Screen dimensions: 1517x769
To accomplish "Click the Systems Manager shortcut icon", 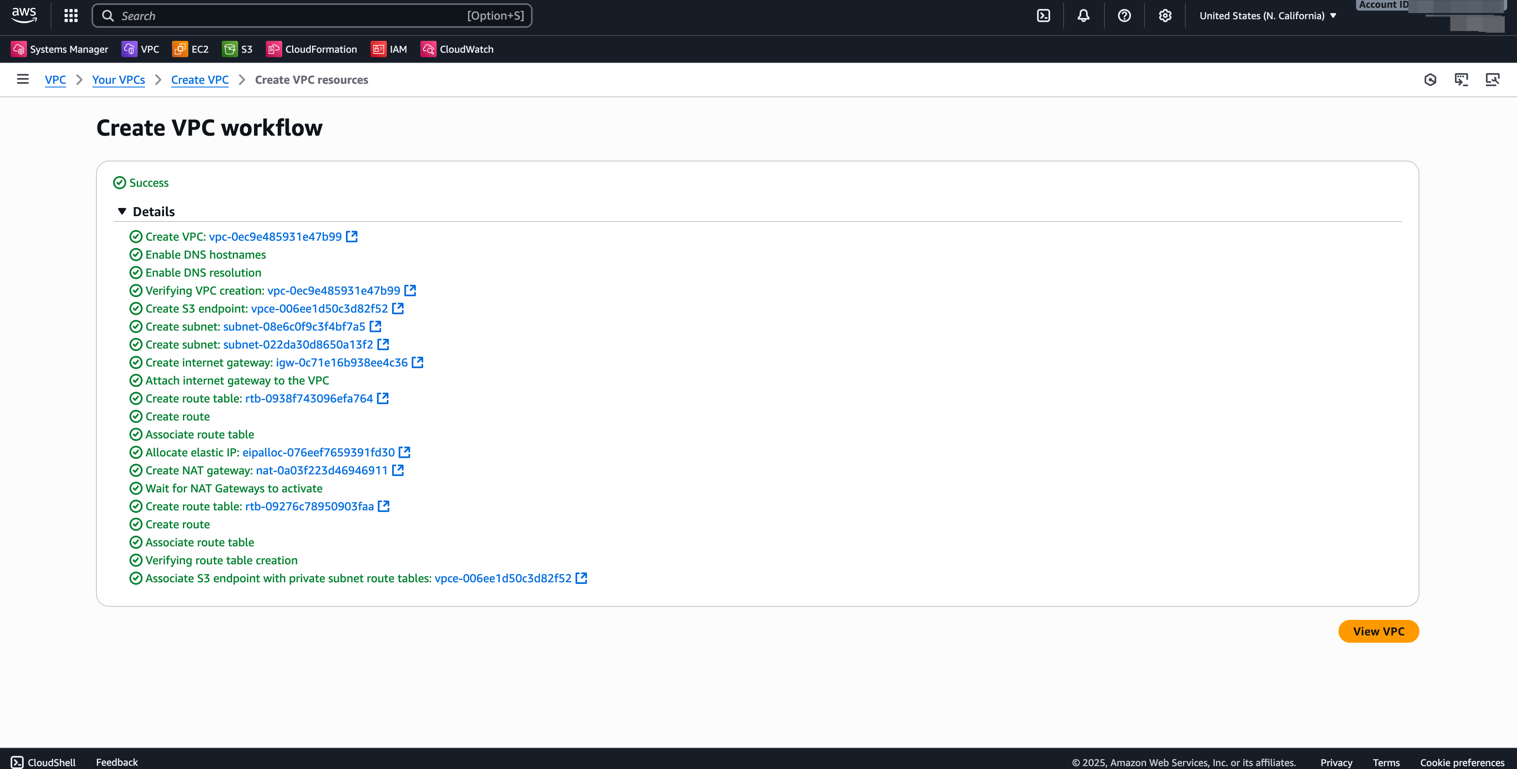I will point(19,49).
